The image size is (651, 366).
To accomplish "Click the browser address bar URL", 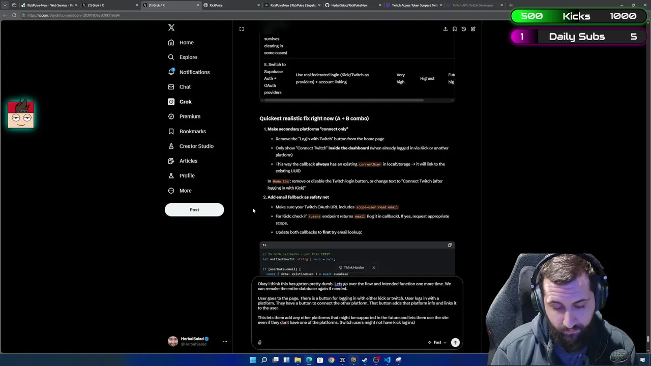I will [x=74, y=15].
